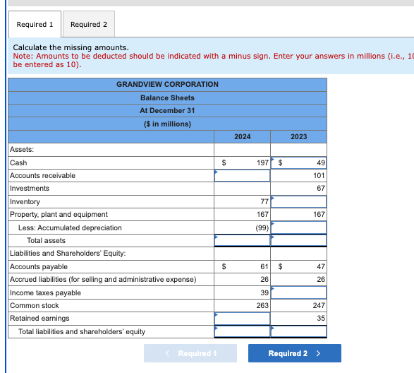Click the Liabilities and Shareholders' Equity heading
The image size is (414, 373).
point(68,254)
